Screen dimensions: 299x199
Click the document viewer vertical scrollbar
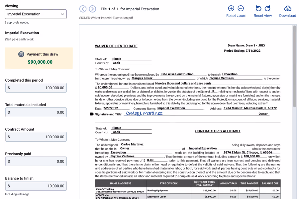tap(295, 66)
